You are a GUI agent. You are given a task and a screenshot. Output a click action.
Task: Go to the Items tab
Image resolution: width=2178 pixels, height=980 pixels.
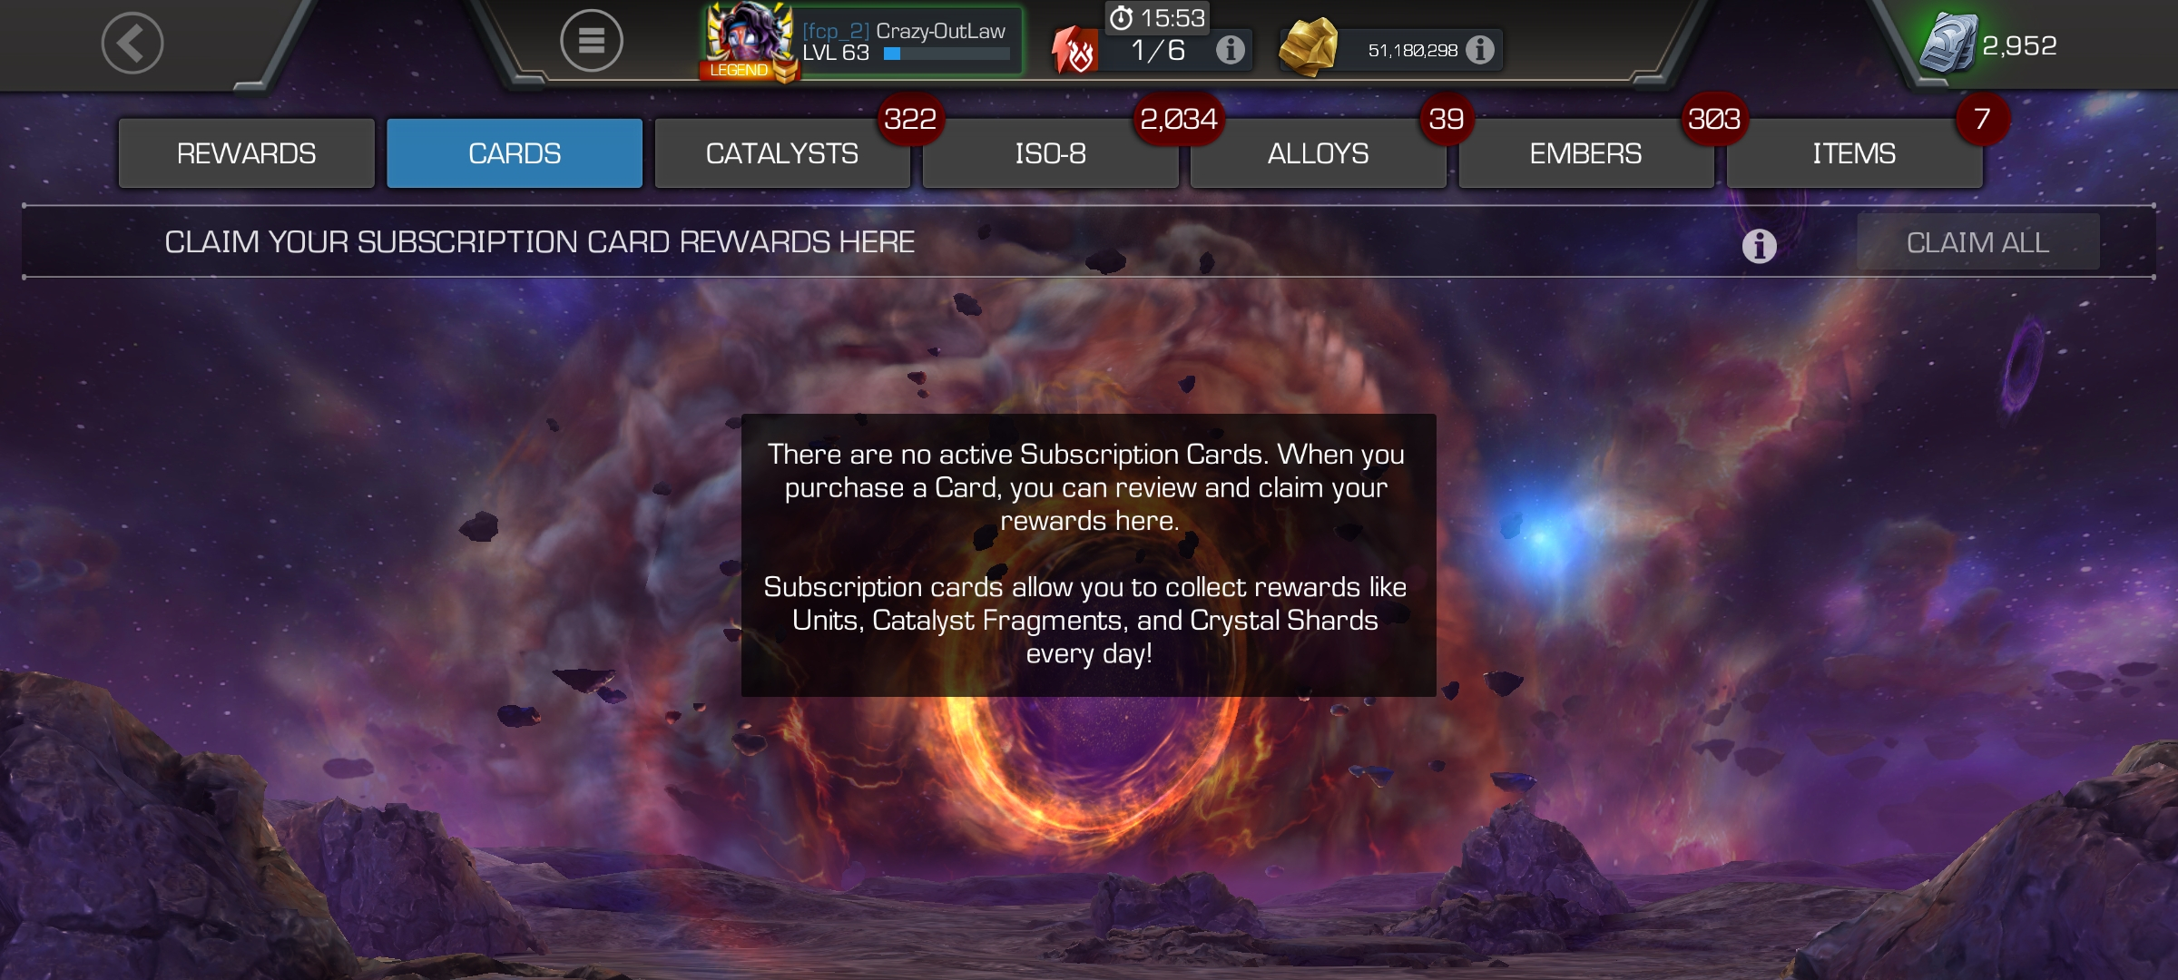pos(1855,153)
